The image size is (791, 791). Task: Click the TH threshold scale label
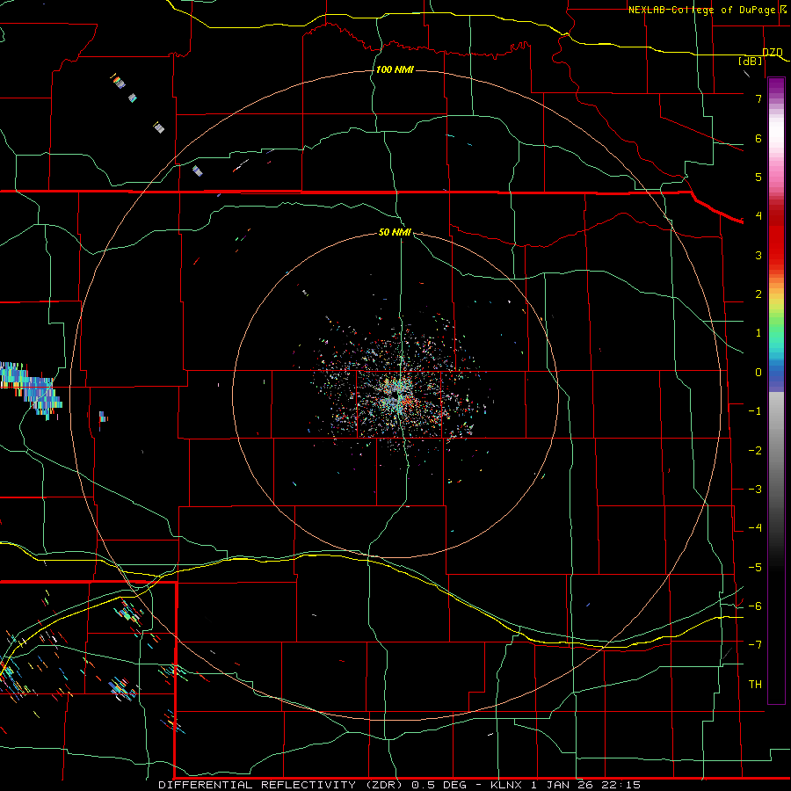point(755,685)
